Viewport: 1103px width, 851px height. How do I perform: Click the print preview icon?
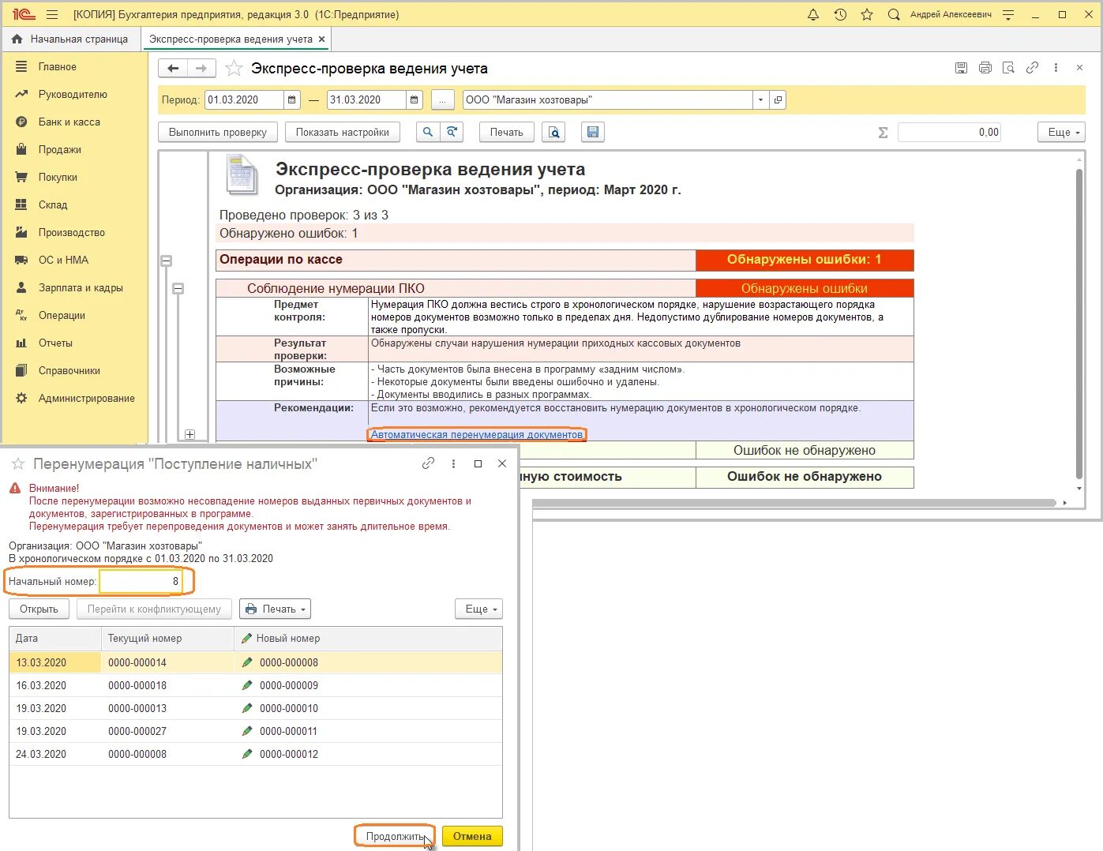554,133
